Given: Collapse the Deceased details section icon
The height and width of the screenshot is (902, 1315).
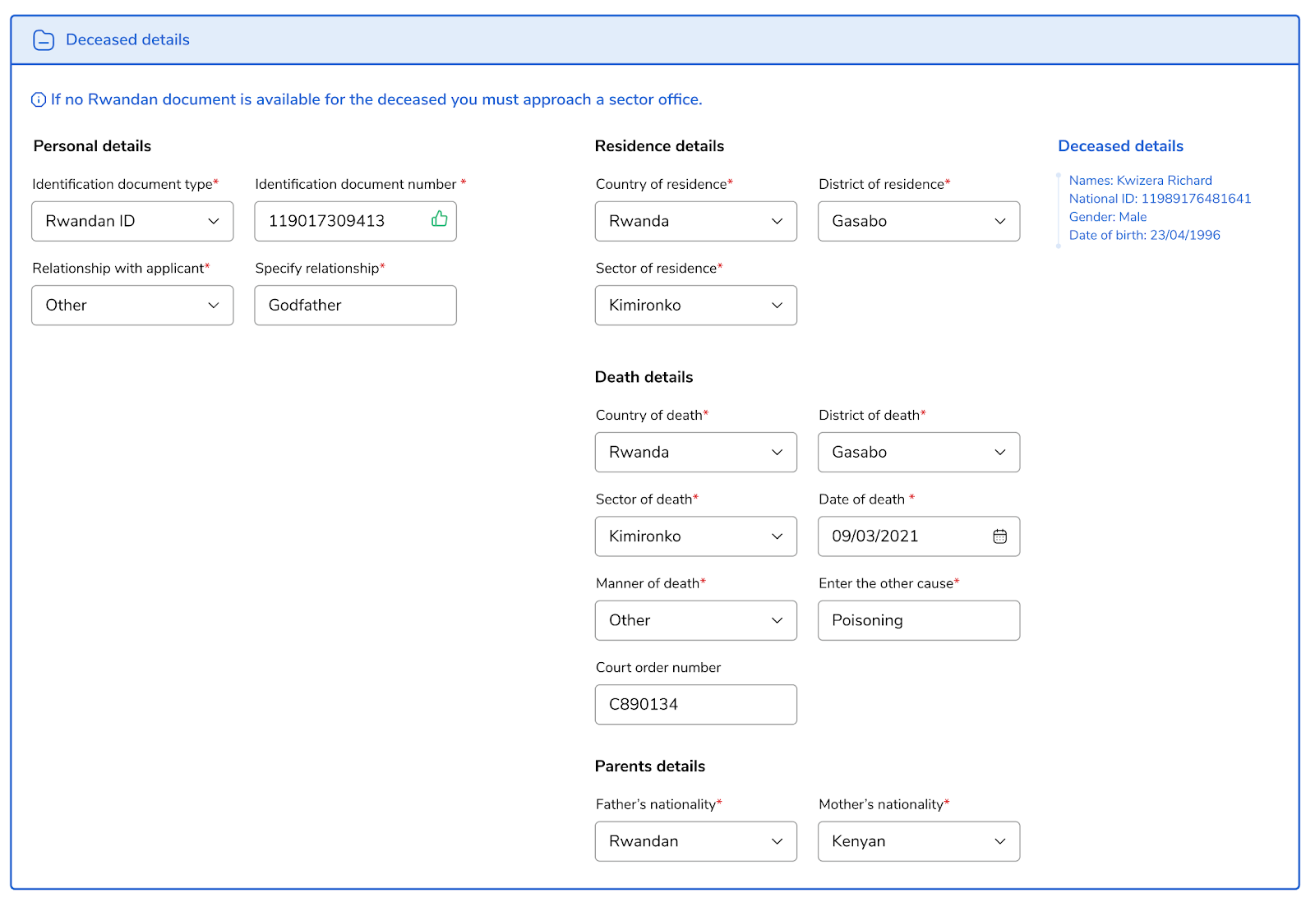Looking at the screenshot, I should pos(44,40).
